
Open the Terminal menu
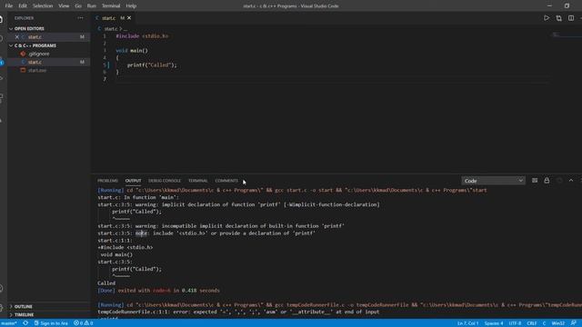[x=111, y=6]
